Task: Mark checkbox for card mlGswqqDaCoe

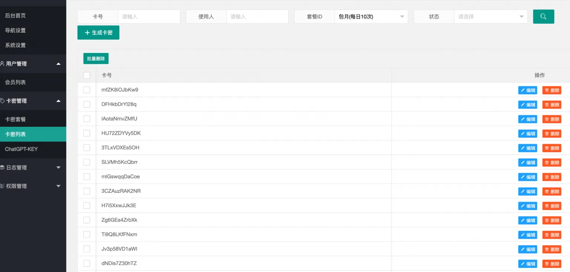Action: (87, 176)
